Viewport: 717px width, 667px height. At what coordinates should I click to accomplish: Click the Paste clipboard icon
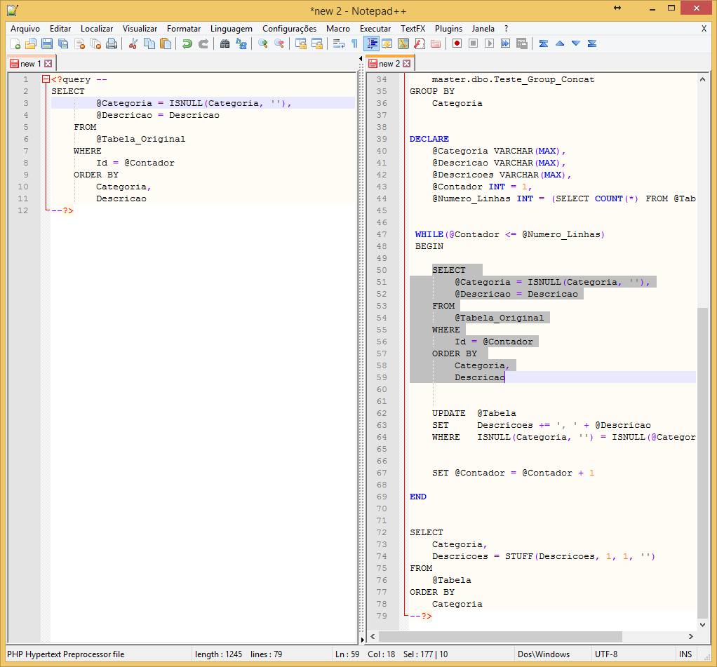[x=166, y=44]
